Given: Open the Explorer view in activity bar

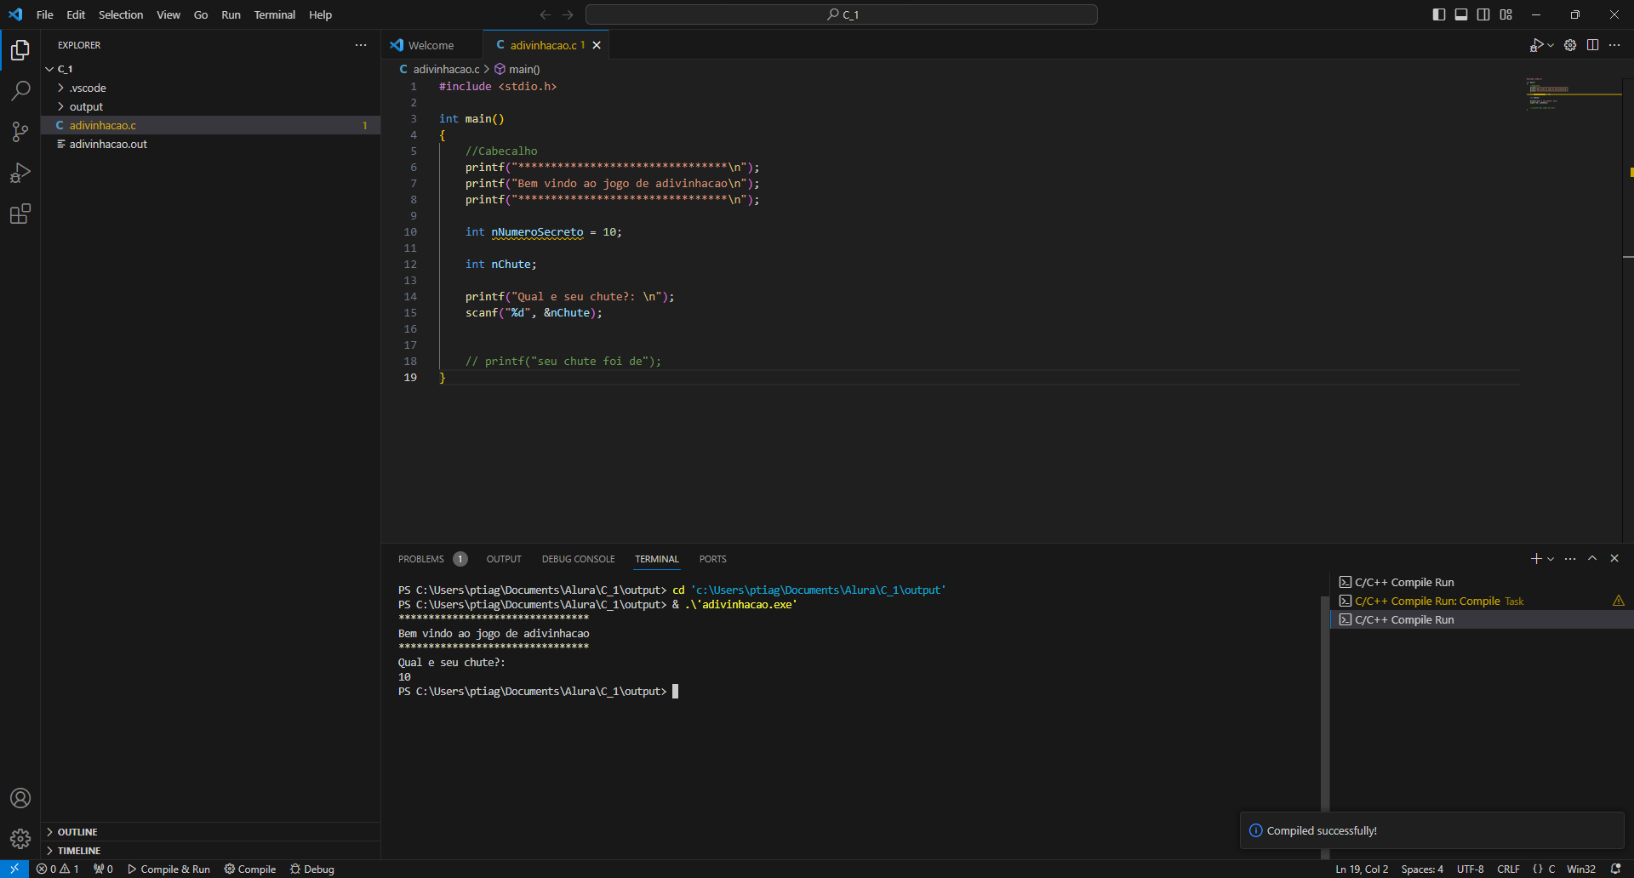Looking at the screenshot, I should click(20, 50).
